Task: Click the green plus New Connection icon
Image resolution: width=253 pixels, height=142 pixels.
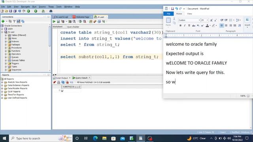Action: [x=3, y=21]
